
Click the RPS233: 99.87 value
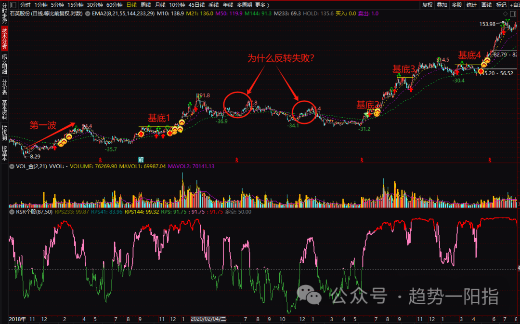pos(72,212)
